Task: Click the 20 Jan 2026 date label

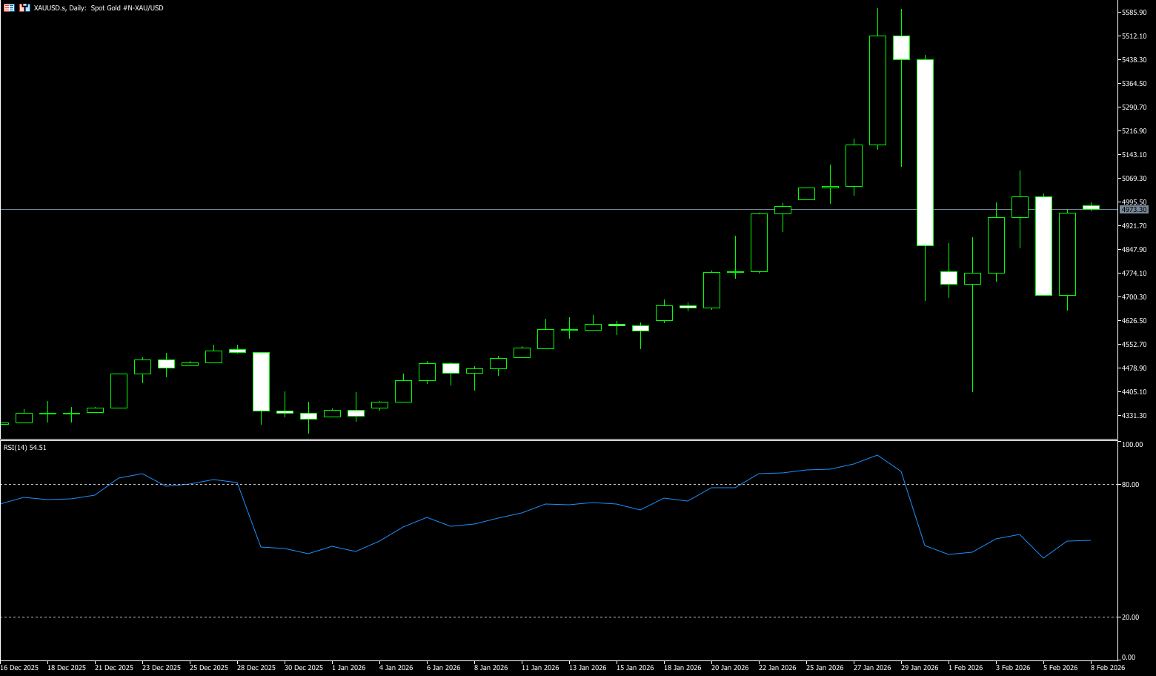Action: pos(730,668)
